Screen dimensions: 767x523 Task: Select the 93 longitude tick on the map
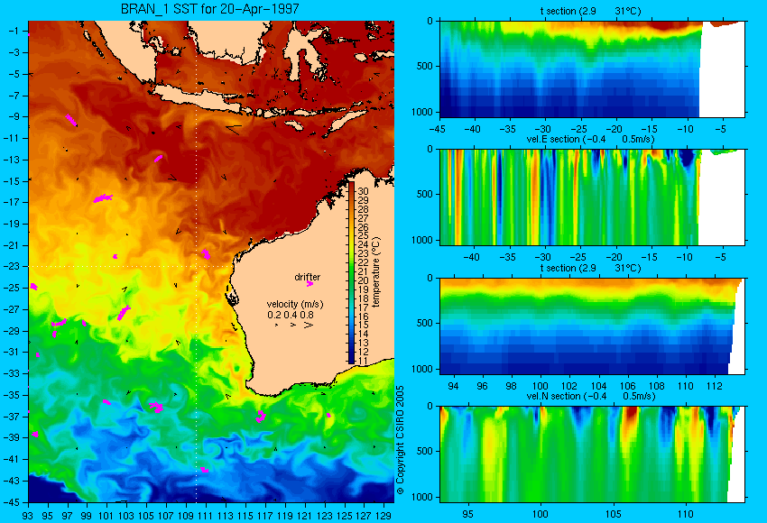[x=28, y=515]
